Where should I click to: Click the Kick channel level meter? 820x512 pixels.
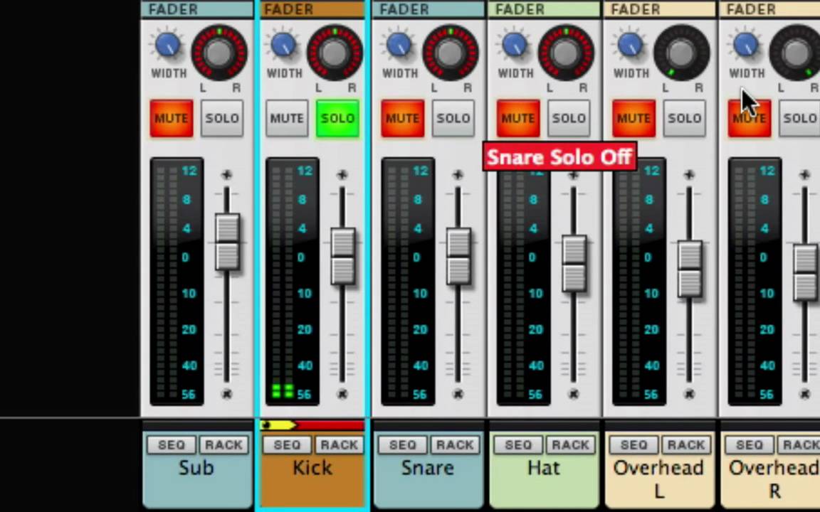point(293,282)
